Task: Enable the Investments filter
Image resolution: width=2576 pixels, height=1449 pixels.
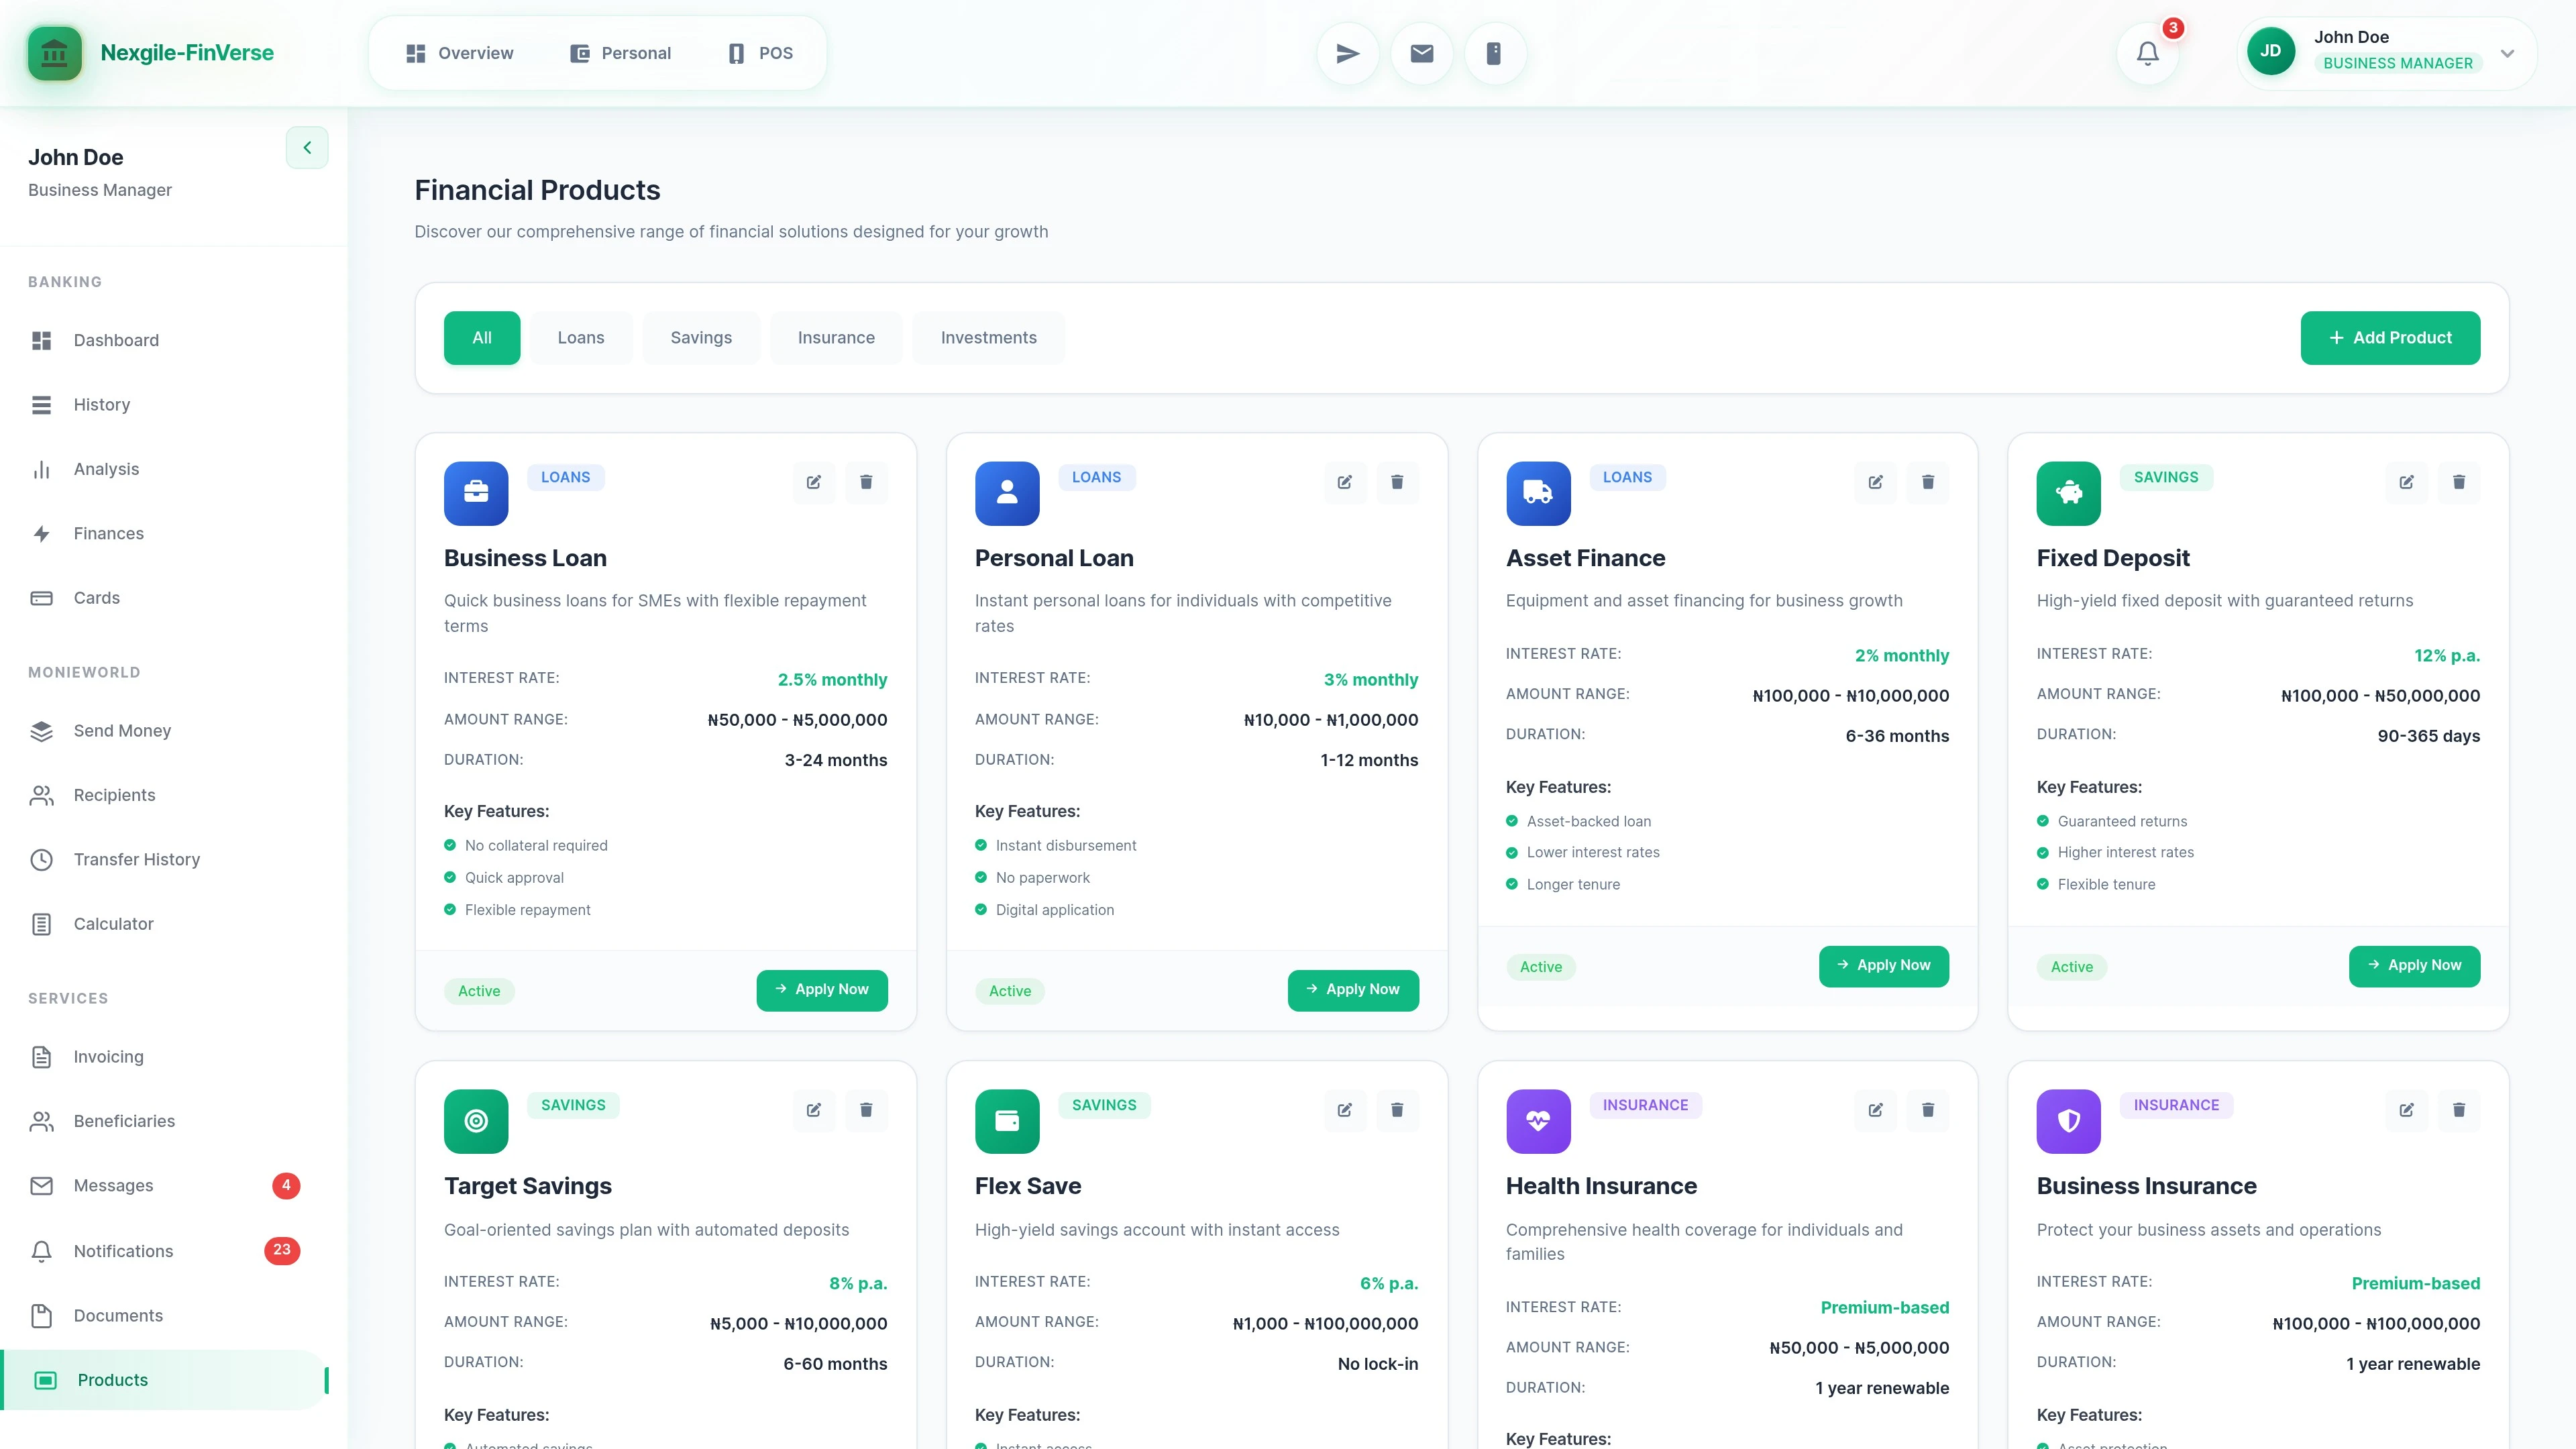Action: tap(988, 337)
